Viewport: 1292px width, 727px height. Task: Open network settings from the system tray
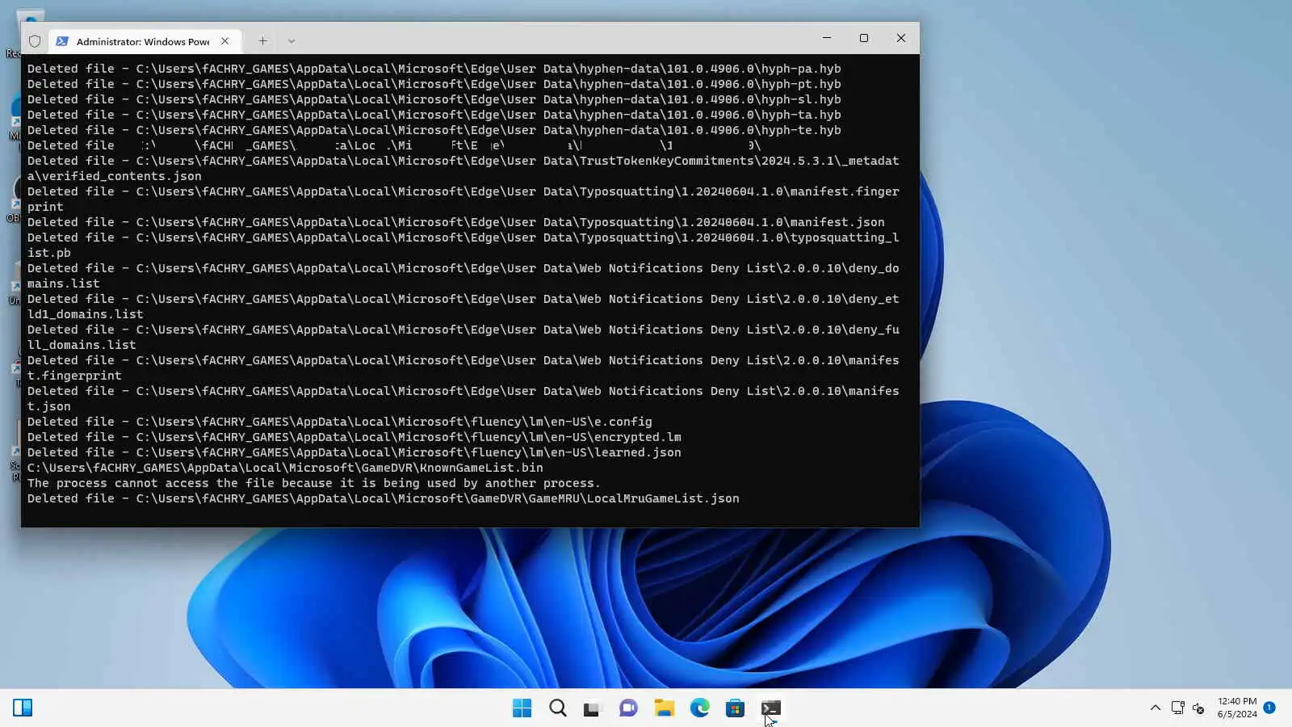[1177, 708]
